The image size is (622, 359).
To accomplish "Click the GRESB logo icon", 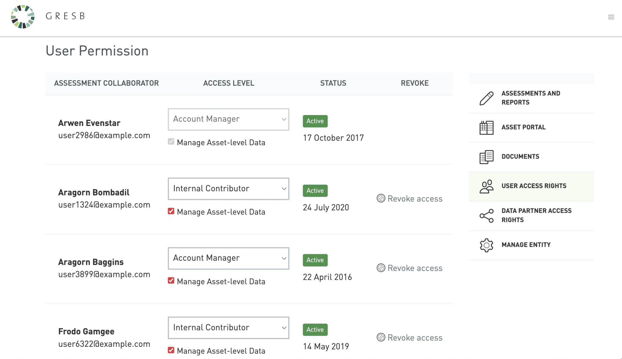I will coord(23,17).
